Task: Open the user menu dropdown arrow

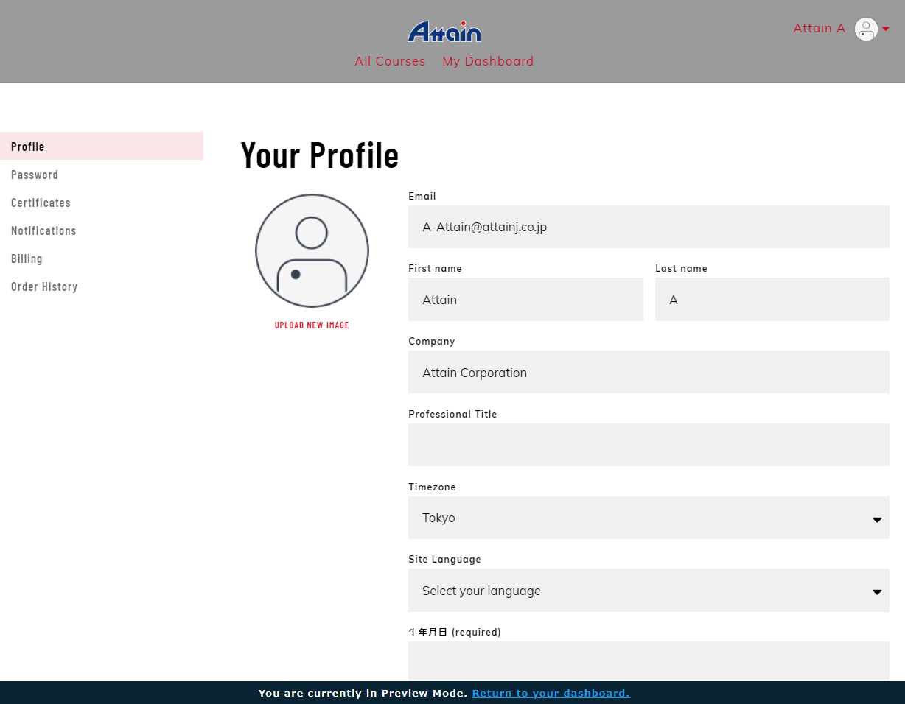Action: pos(886,29)
